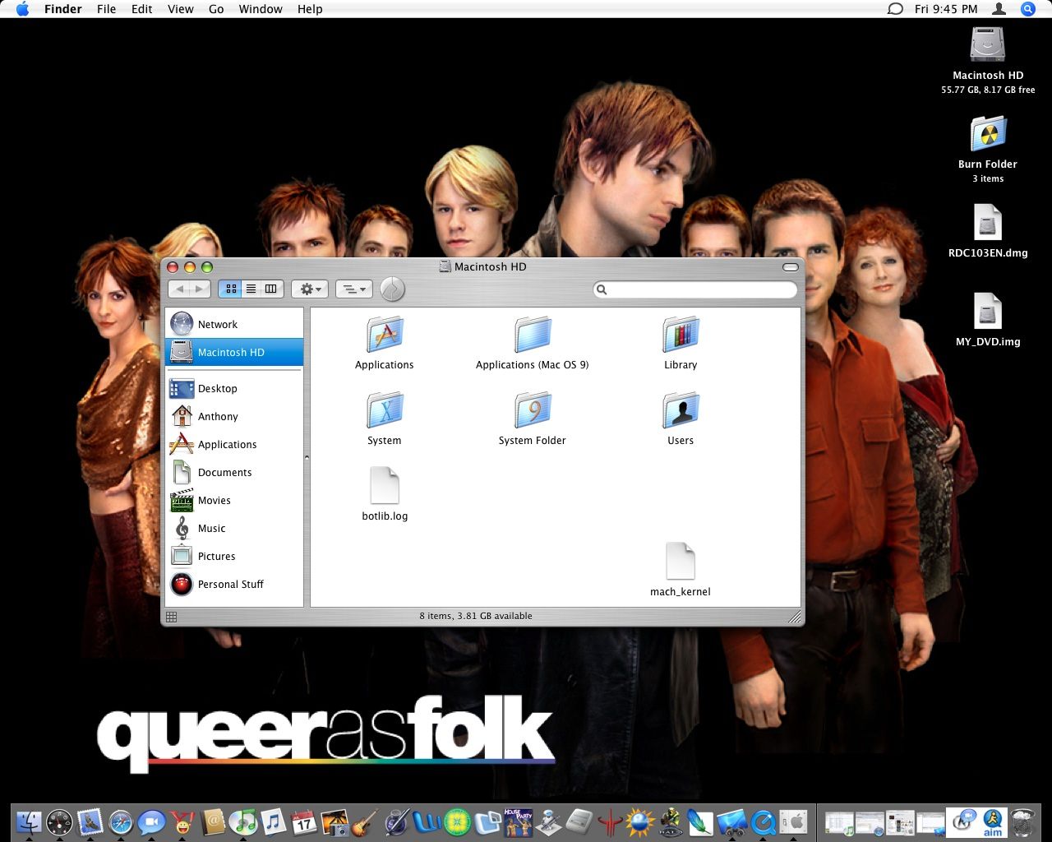The image size is (1052, 842).
Task: Open the Action gear dropdown menu
Action: [x=310, y=289]
